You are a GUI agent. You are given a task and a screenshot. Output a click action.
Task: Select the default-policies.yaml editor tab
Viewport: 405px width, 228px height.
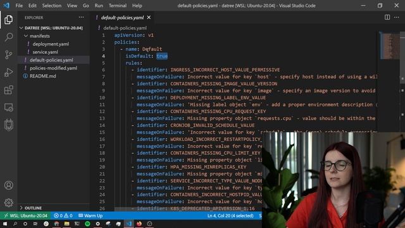(x=122, y=18)
